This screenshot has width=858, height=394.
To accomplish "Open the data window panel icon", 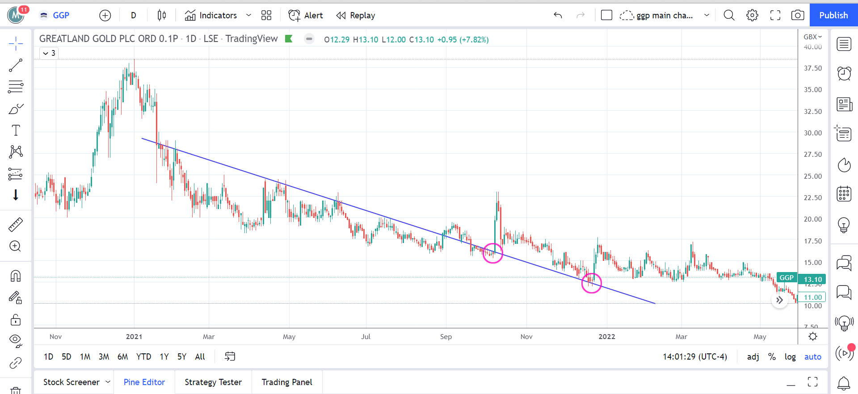I will pyautogui.click(x=844, y=134).
